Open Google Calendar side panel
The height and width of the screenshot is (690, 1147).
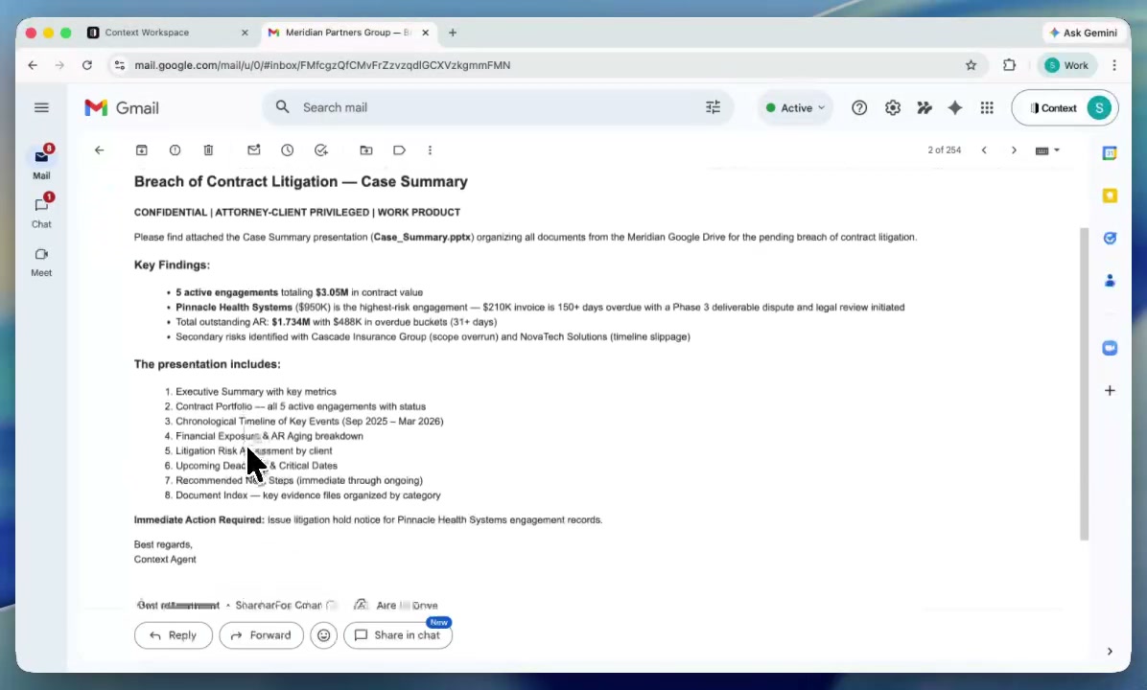coord(1110,152)
